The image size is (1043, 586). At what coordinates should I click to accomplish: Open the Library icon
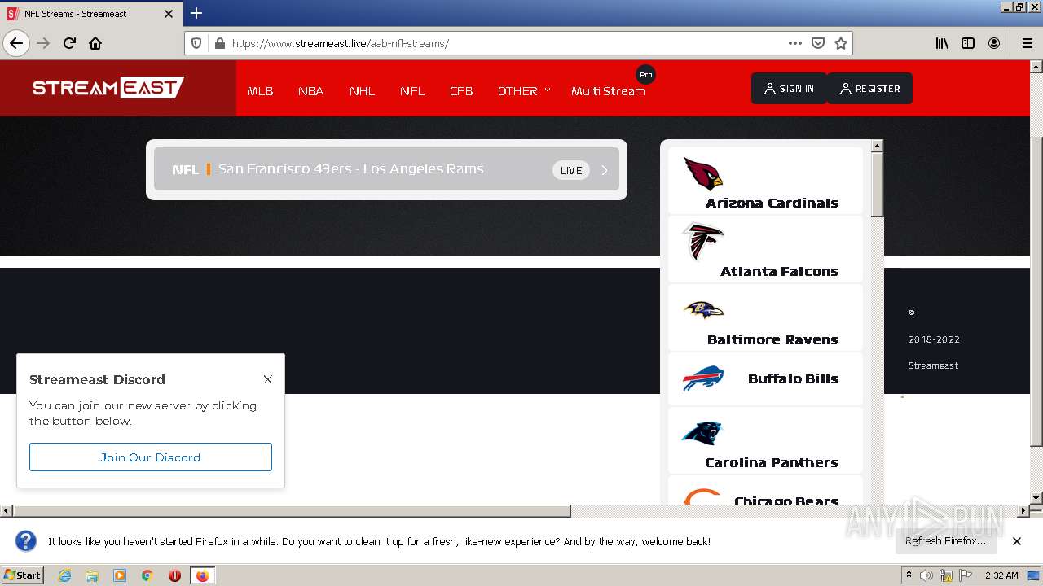[942, 43]
